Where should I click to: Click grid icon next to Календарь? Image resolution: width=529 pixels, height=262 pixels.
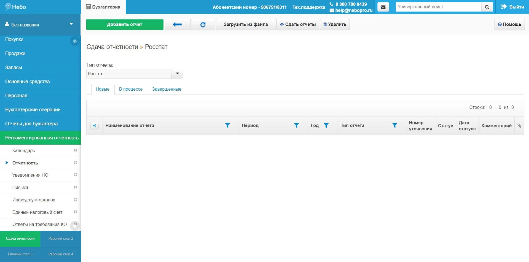pyautogui.click(x=76, y=150)
